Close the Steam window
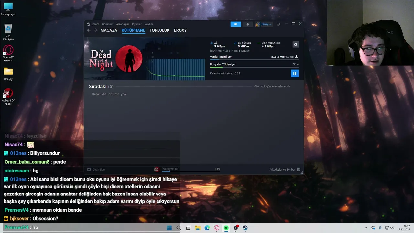 pos(300,24)
